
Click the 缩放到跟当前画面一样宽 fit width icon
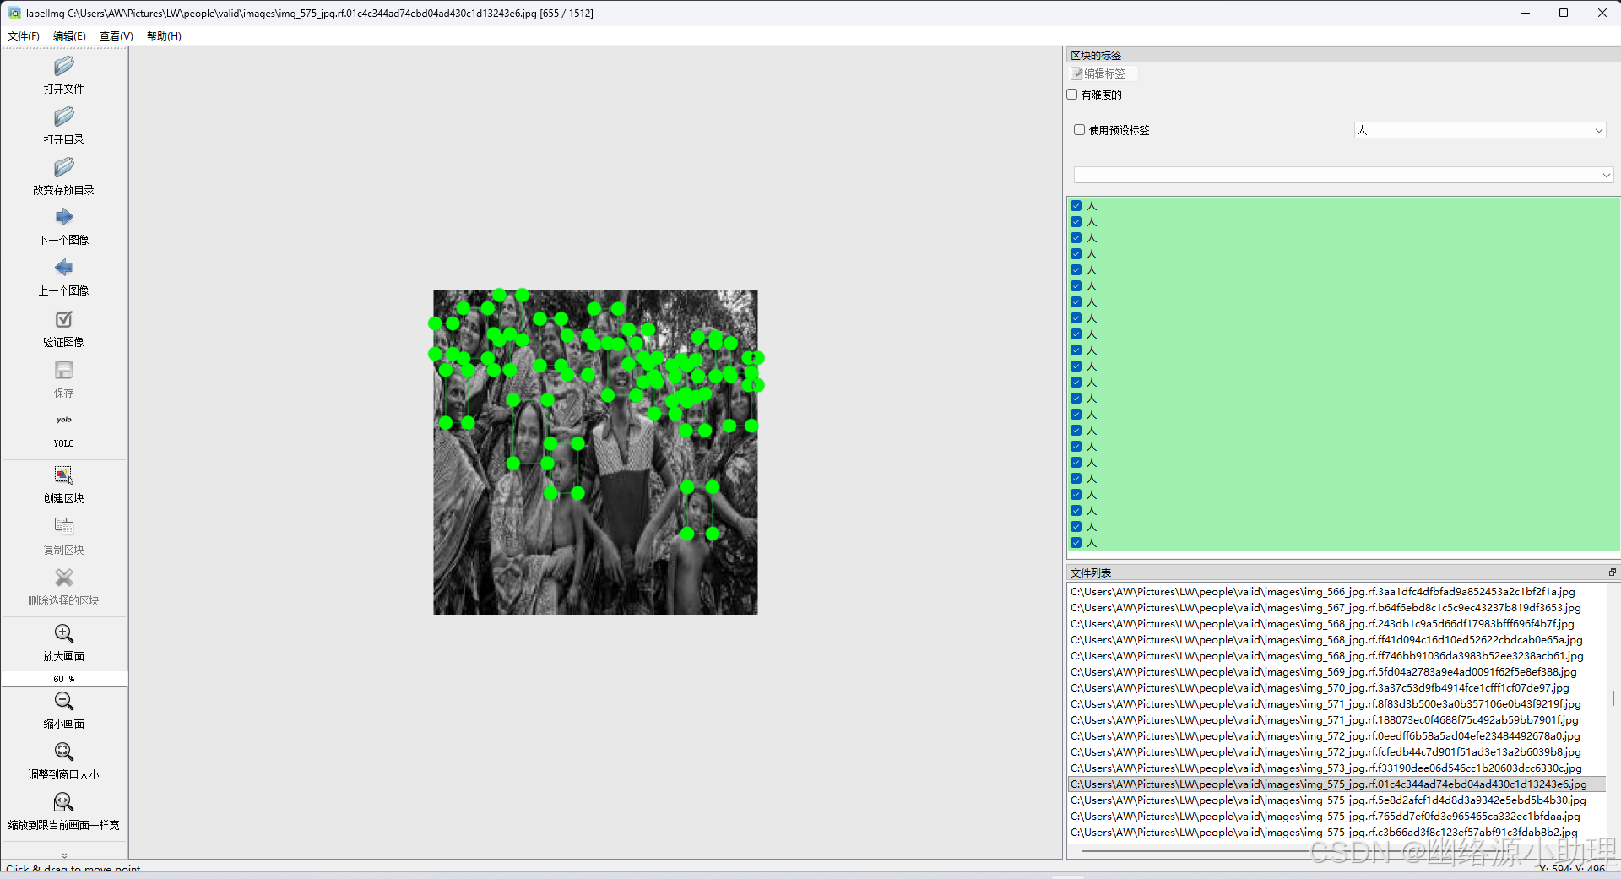[x=64, y=802]
